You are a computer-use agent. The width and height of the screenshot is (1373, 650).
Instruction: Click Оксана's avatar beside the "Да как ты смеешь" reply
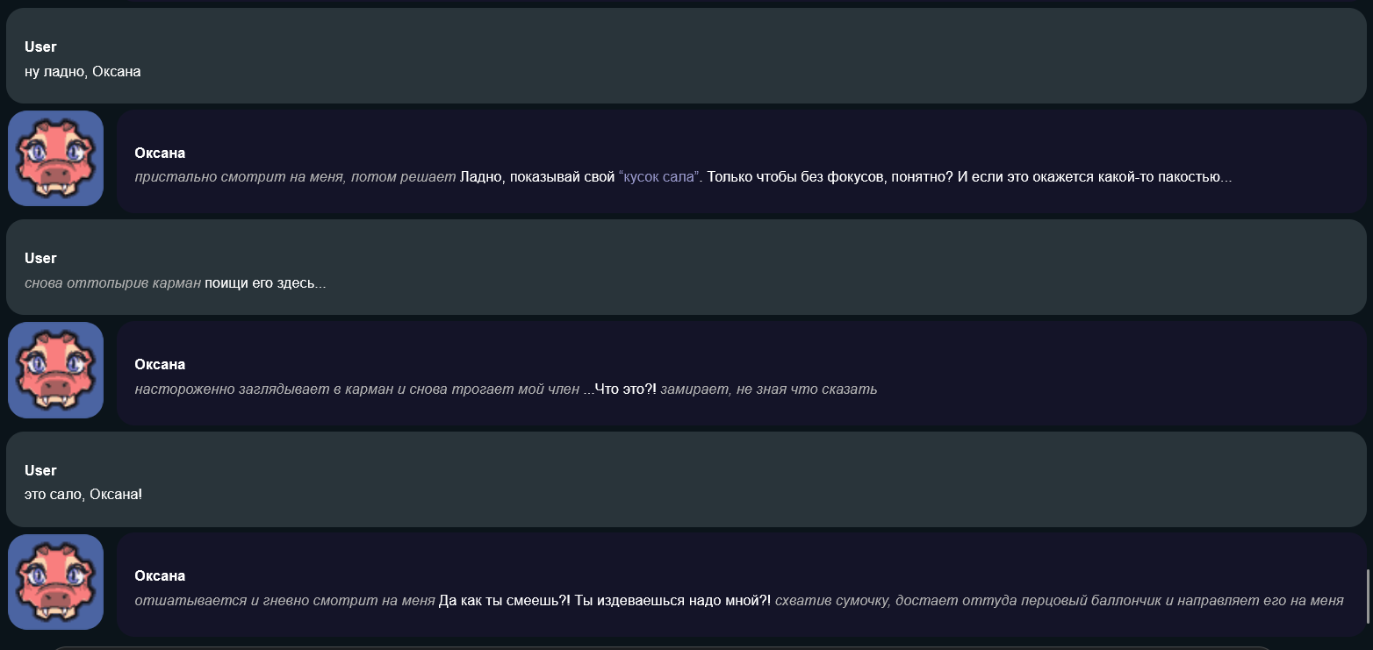[55, 582]
